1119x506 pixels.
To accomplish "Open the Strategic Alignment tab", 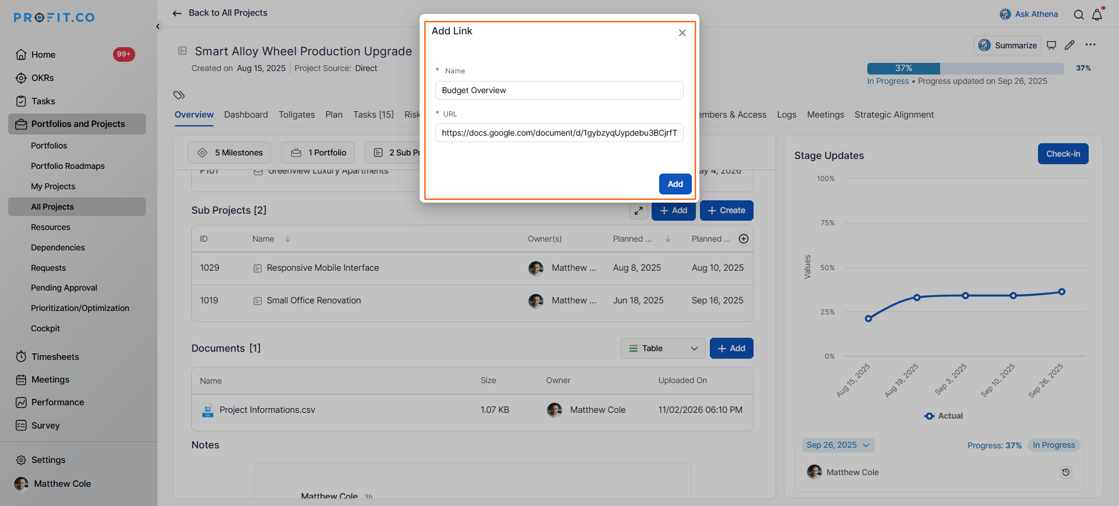I will pyautogui.click(x=894, y=115).
